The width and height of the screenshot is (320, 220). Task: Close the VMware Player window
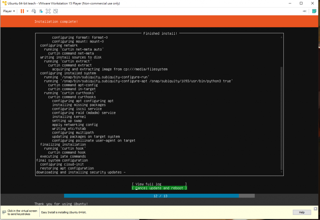coord(312,3)
